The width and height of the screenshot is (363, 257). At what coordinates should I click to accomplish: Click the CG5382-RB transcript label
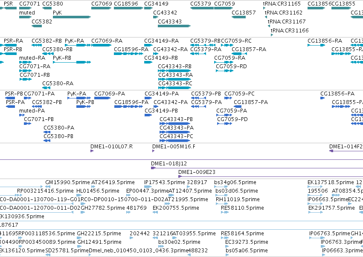pyautogui.click(x=47, y=41)
